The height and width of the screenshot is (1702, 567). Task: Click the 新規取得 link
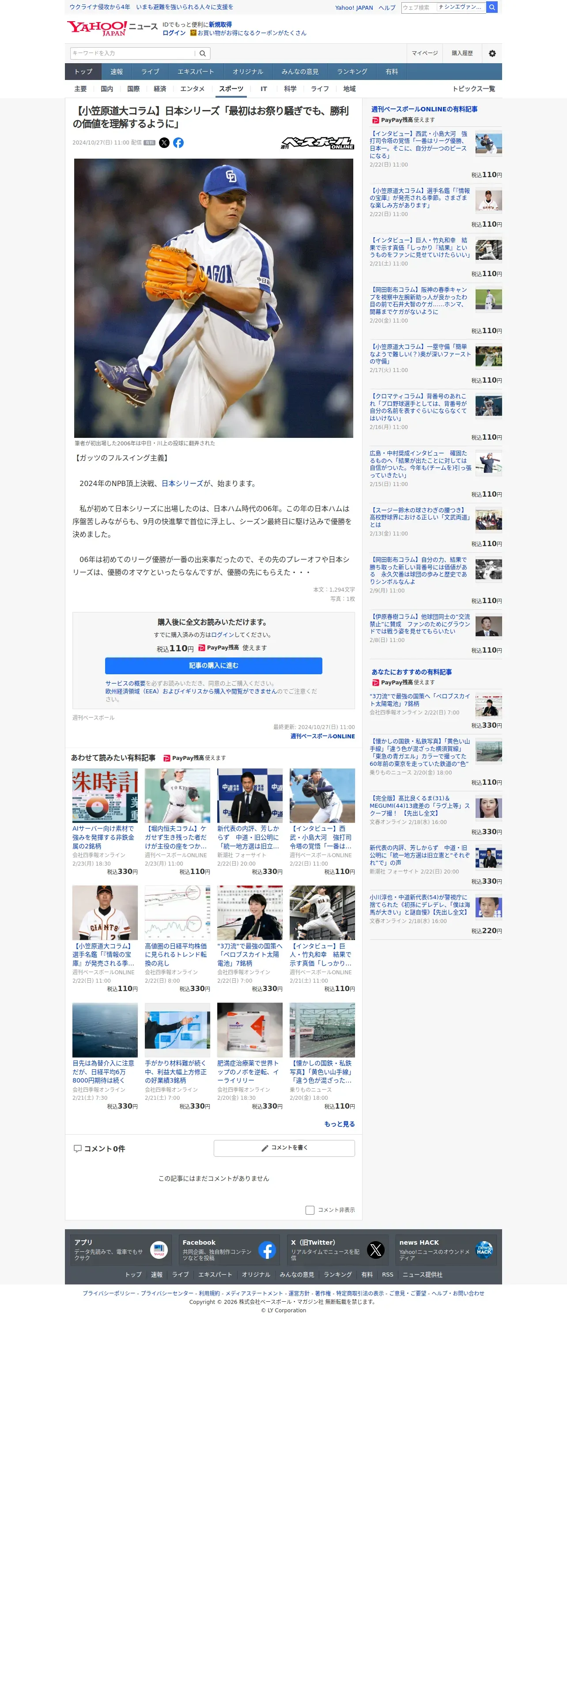point(220,24)
